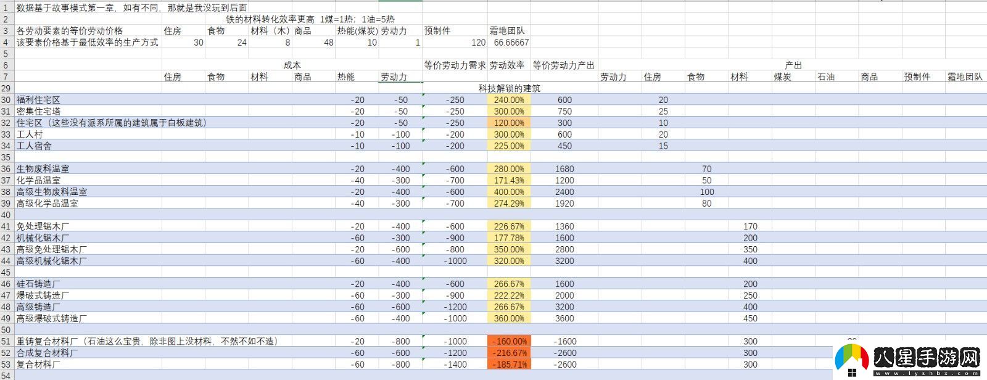This screenshot has height=380, width=987.
Task: Click the 高级生物废料温室 row label
Action: coord(52,192)
